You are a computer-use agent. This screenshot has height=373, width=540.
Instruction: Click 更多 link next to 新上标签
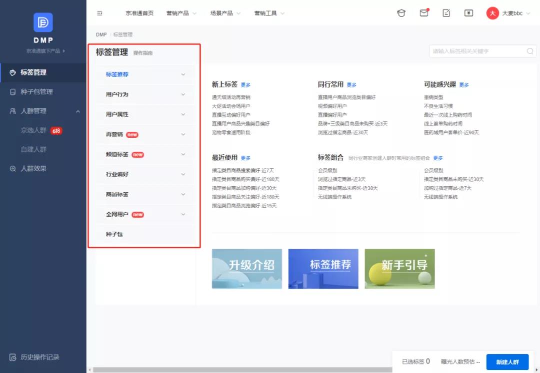coord(245,85)
